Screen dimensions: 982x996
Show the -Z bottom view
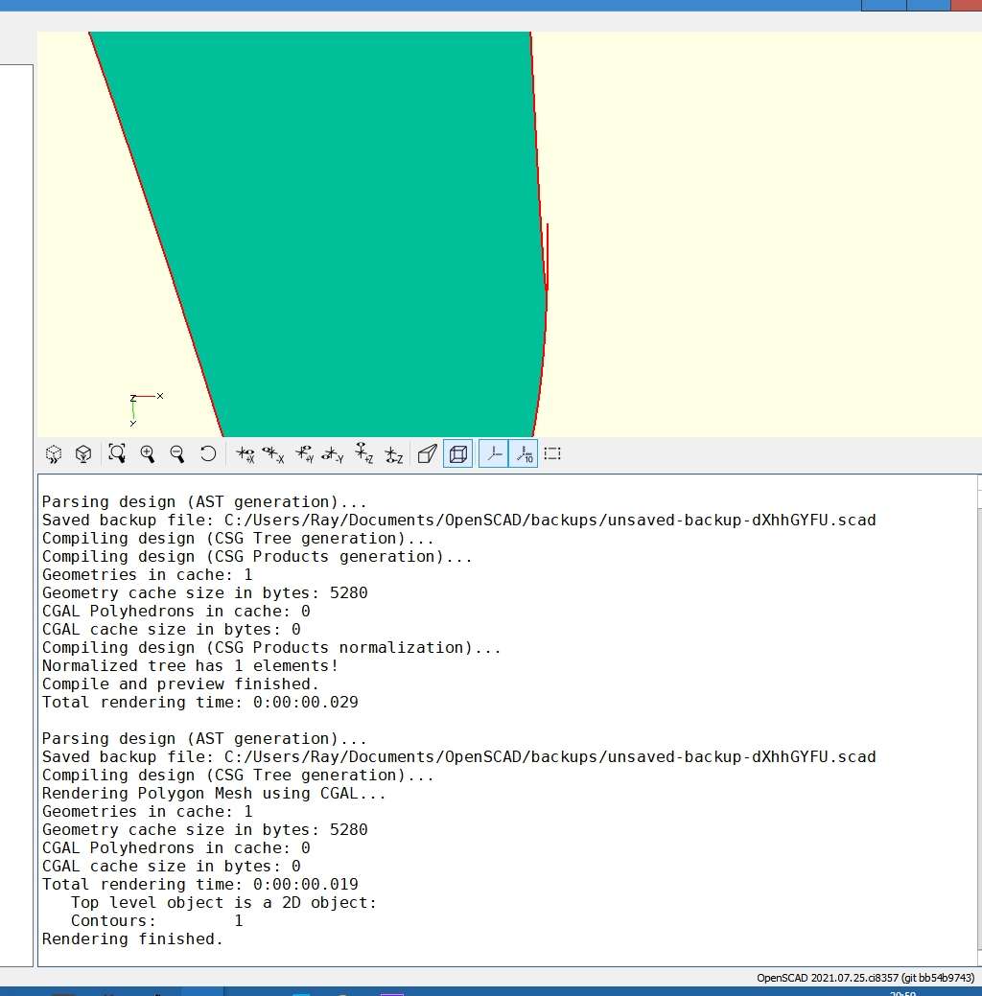click(x=393, y=454)
